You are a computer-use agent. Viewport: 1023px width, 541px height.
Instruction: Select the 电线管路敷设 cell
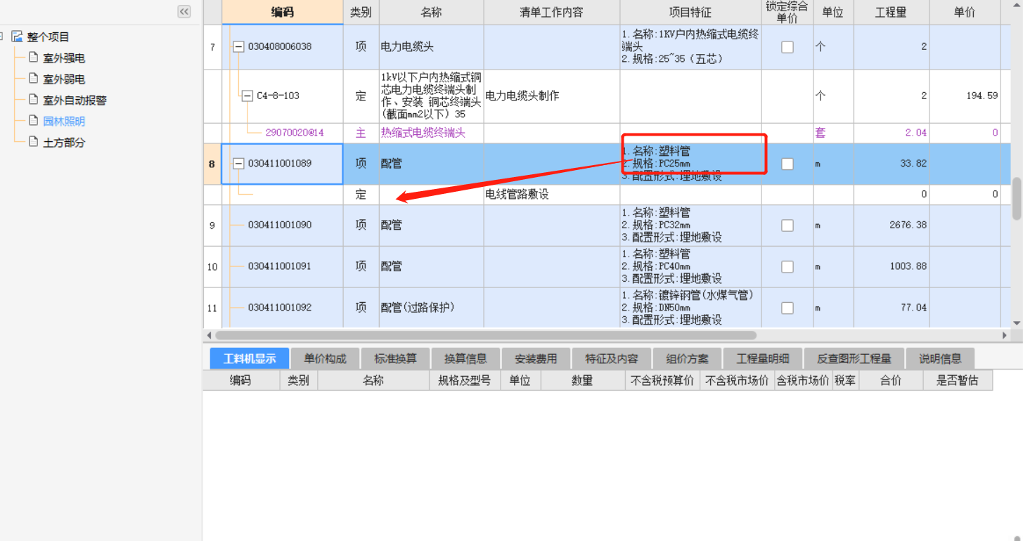pos(552,195)
